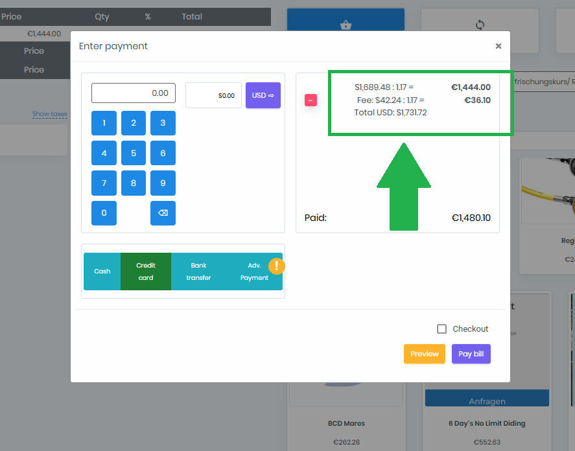Select Credit card payment method
The height and width of the screenshot is (451, 575).
[146, 272]
